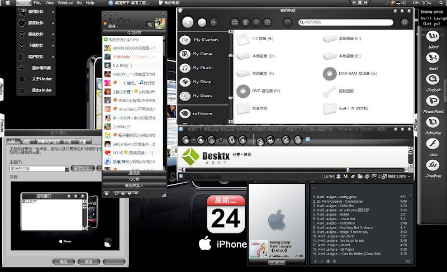The height and width of the screenshot is (272, 447).
Task: Switch explorer to thumbnails grid view
Action: [267, 22]
